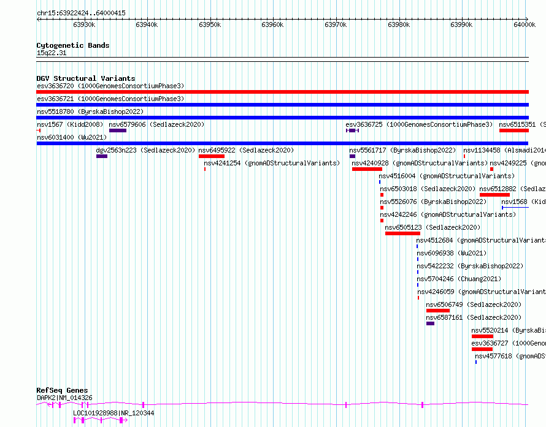Open the nsv4241254 gnomAD variant label
This screenshot has width=546, height=427.
272,163
